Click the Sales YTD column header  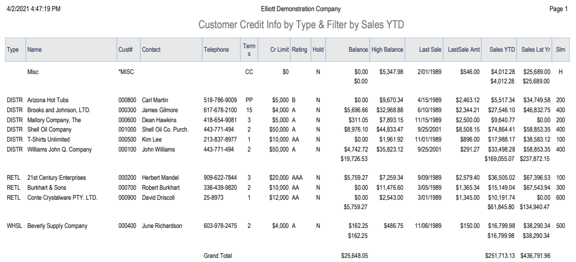tap(503, 50)
